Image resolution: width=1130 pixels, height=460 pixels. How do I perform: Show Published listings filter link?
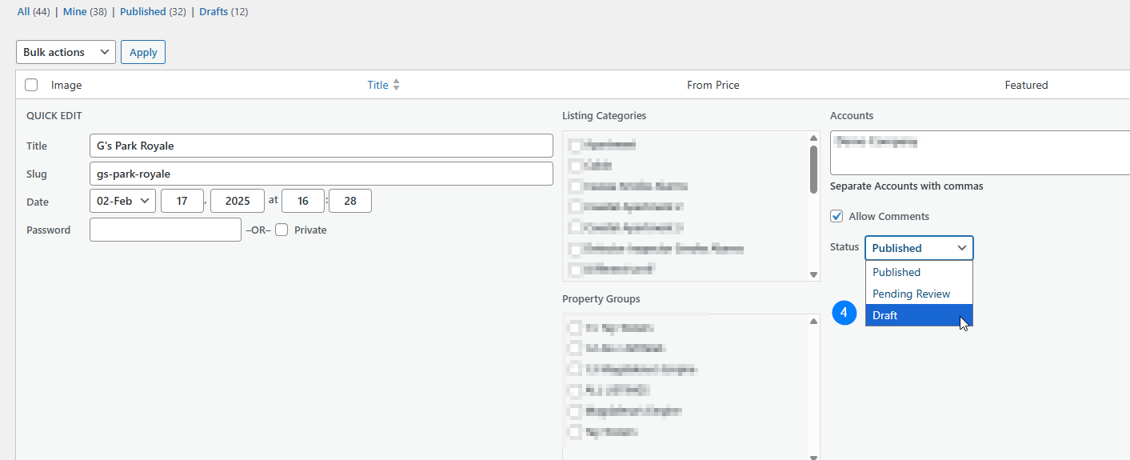tap(142, 12)
